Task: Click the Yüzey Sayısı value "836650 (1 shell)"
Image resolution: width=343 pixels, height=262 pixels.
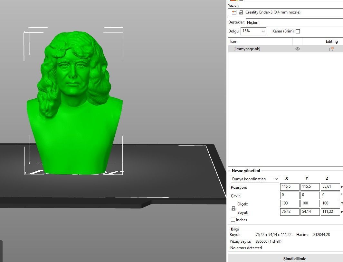Action: coord(268,241)
